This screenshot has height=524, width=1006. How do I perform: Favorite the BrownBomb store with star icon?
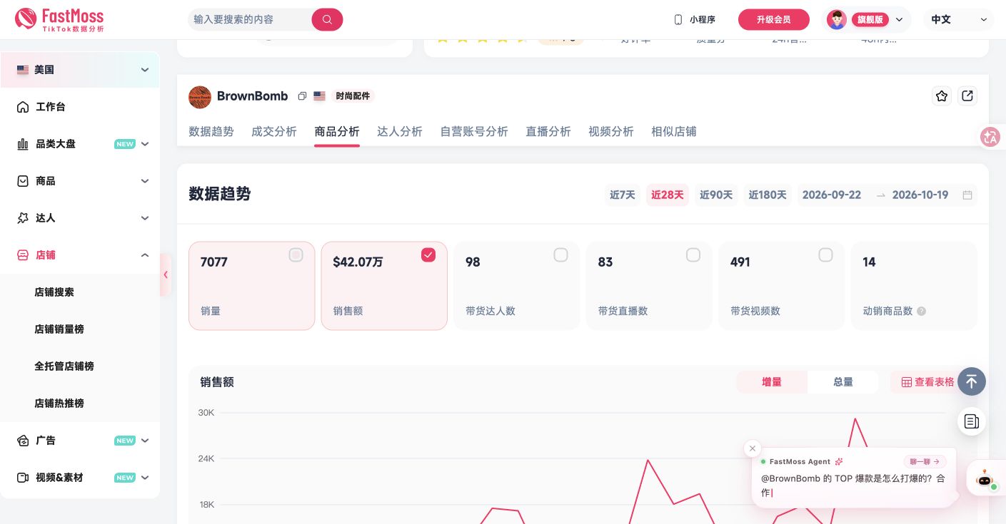(942, 96)
